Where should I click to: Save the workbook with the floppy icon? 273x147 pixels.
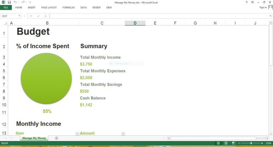[x=9, y=2]
